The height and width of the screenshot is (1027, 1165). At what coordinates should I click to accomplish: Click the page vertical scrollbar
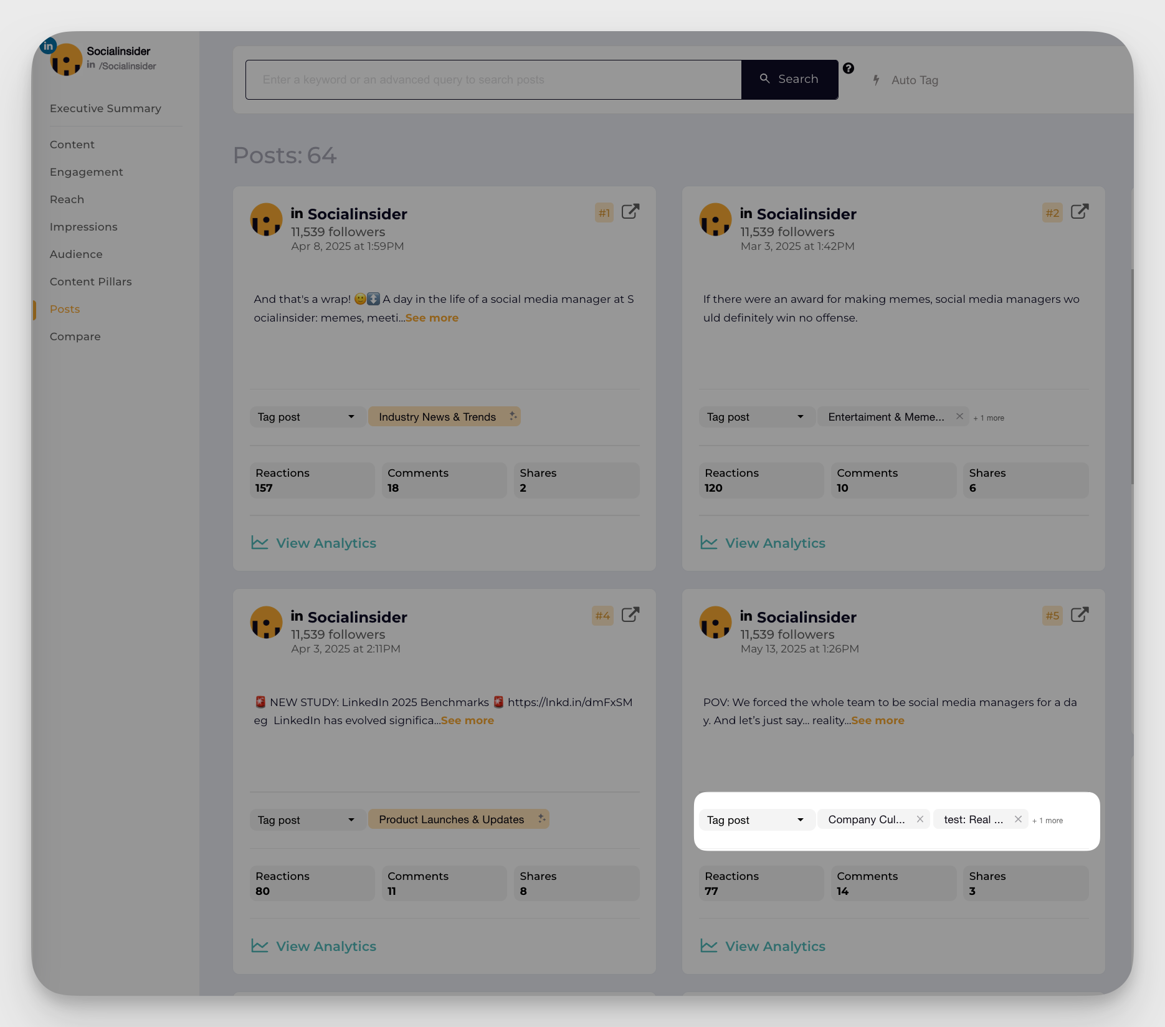1131,377
